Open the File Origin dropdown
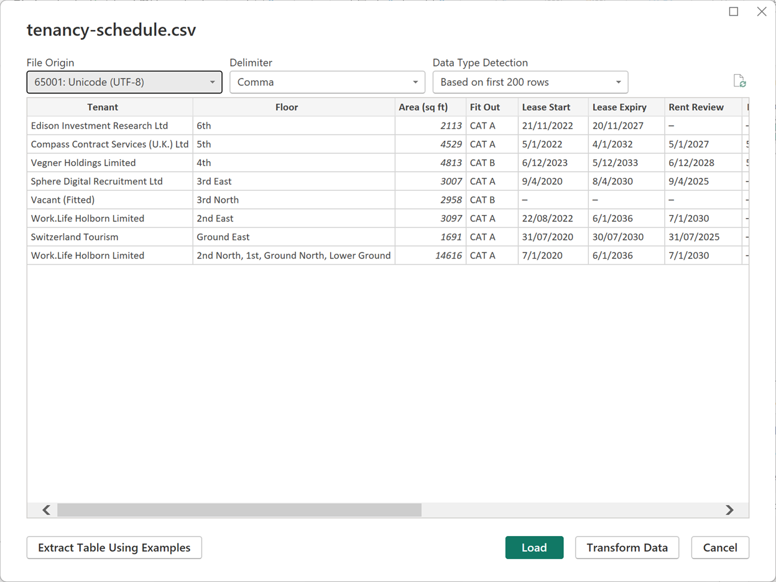The width and height of the screenshot is (776, 582). click(x=124, y=82)
